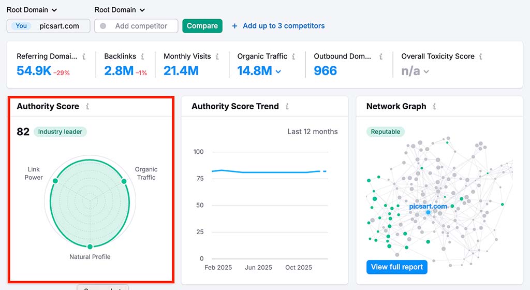Open info icon beside Authority Score Trend
The image size is (530, 290).
point(287,107)
